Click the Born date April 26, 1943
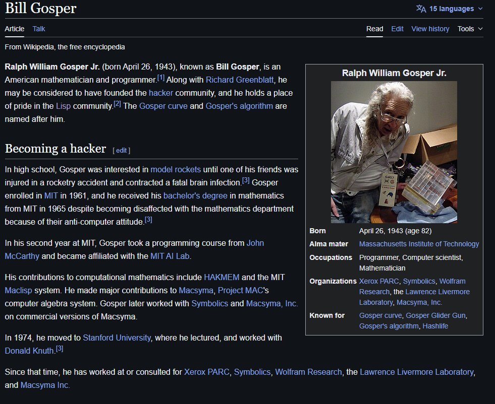The image size is (495, 404). pos(381,231)
